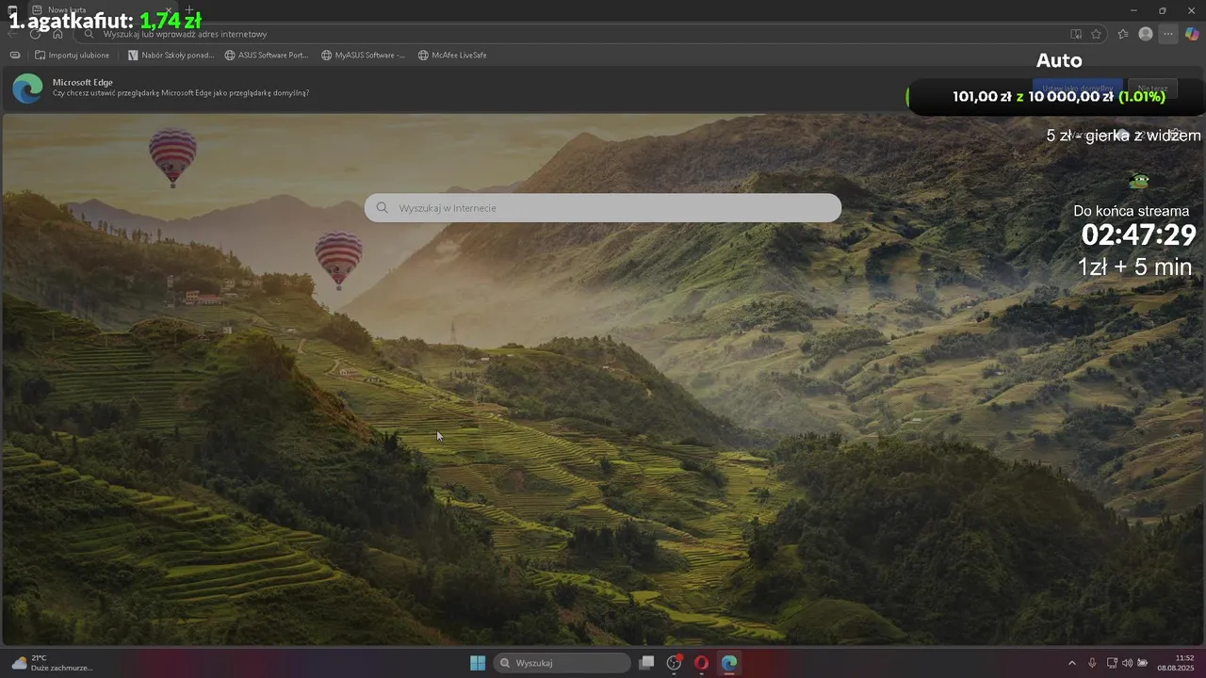Open Edge settings and more menu
The image size is (1206, 678).
[1168, 34]
